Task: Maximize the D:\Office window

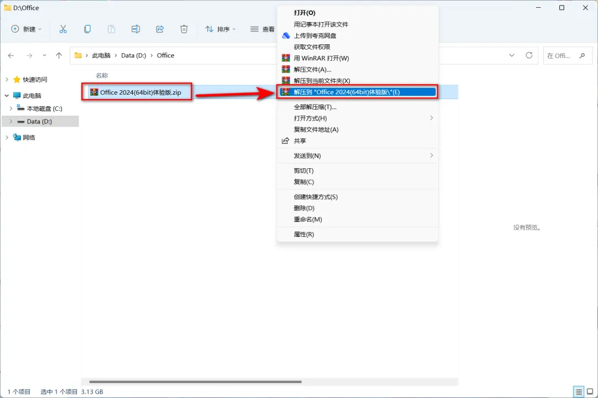Action: (x=562, y=8)
